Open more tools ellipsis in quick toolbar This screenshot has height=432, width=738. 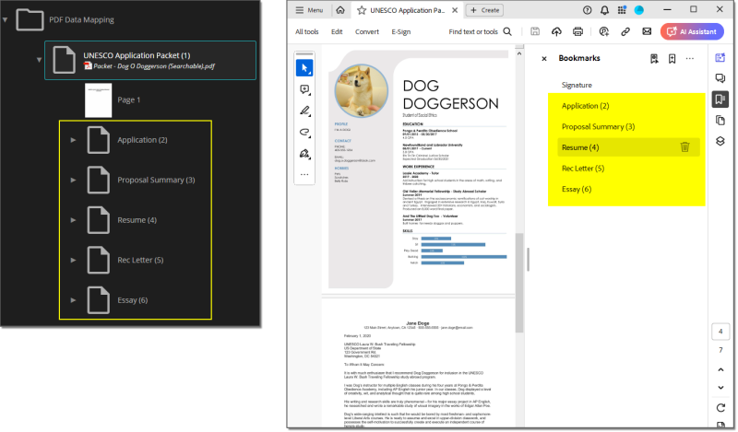(304, 174)
